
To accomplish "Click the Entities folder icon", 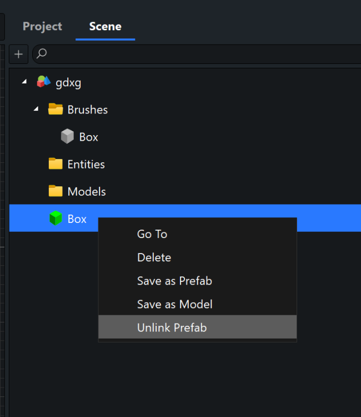I will point(56,164).
